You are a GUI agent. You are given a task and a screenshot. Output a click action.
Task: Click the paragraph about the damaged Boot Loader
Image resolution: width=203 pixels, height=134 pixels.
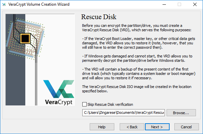(139, 43)
